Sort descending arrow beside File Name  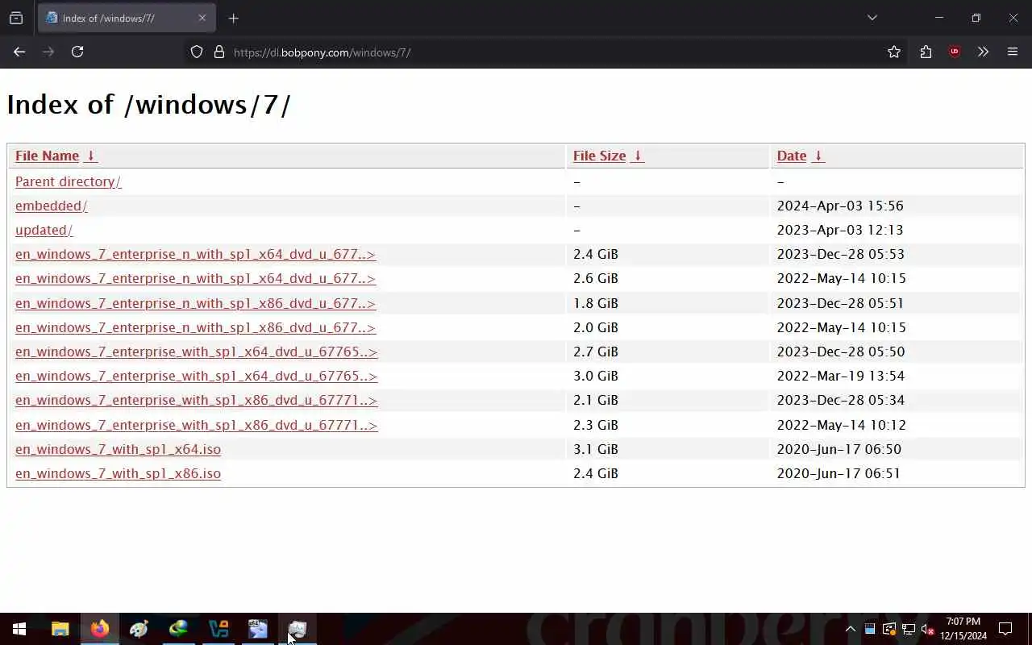coord(91,156)
